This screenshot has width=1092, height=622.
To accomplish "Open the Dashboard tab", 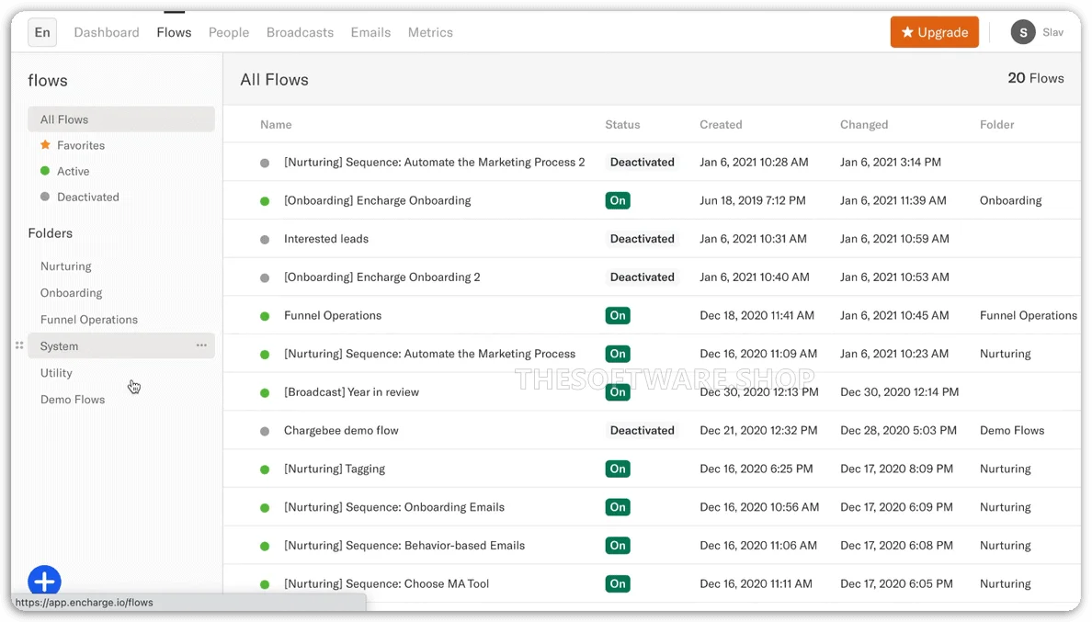I will pyautogui.click(x=107, y=32).
